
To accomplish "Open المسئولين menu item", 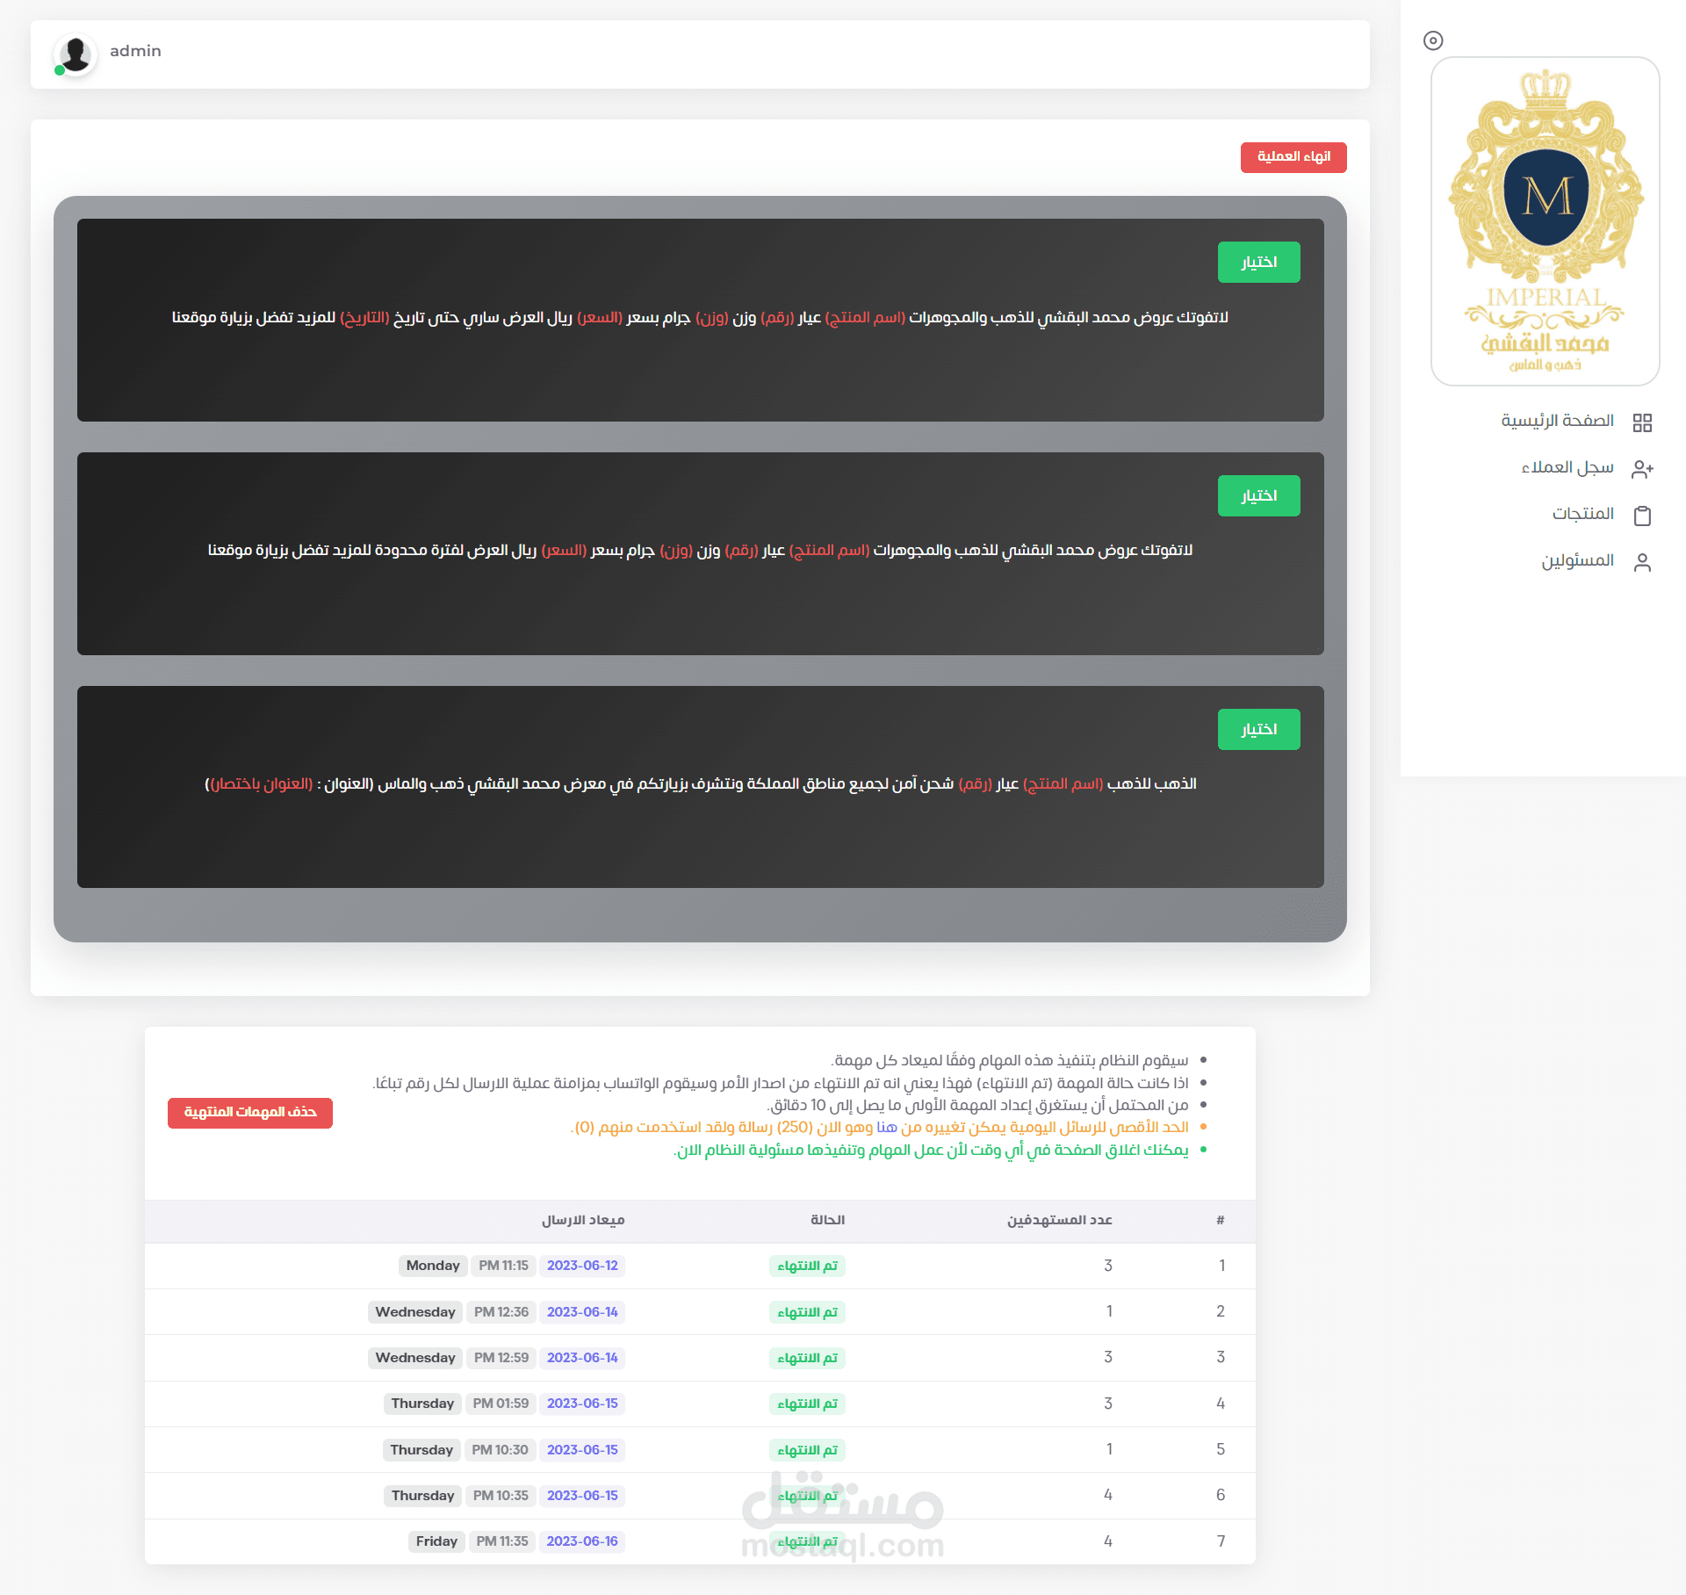I will [x=1577, y=560].
